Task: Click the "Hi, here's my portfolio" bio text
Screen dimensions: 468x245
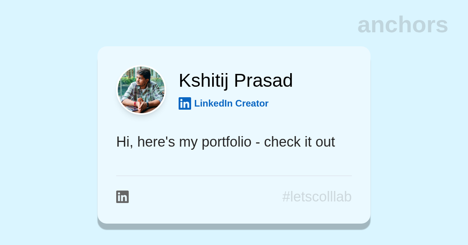Action: 225,142
